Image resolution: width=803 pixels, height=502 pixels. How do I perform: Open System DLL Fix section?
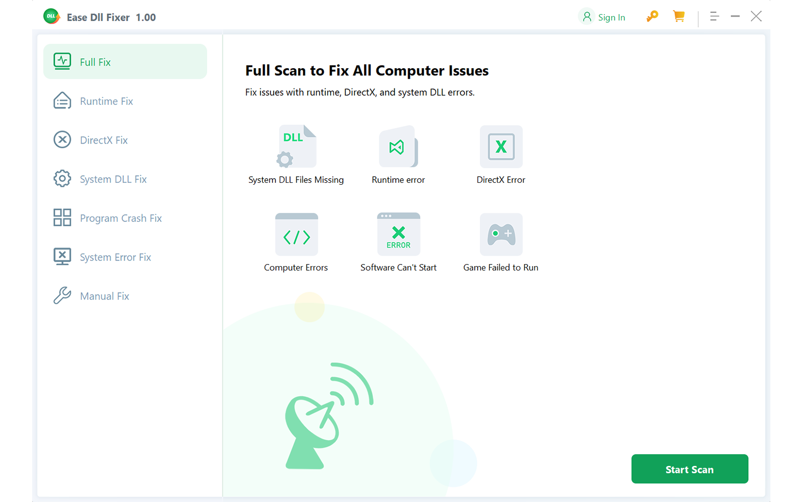[x=125, y=179]
